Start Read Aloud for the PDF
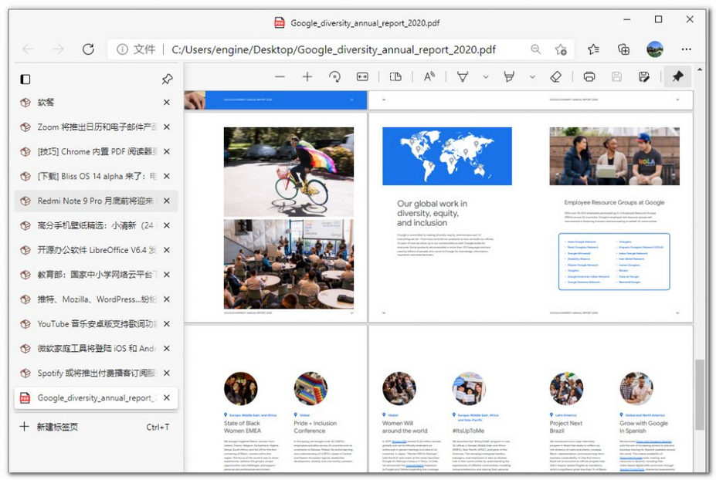 point(429,76)
